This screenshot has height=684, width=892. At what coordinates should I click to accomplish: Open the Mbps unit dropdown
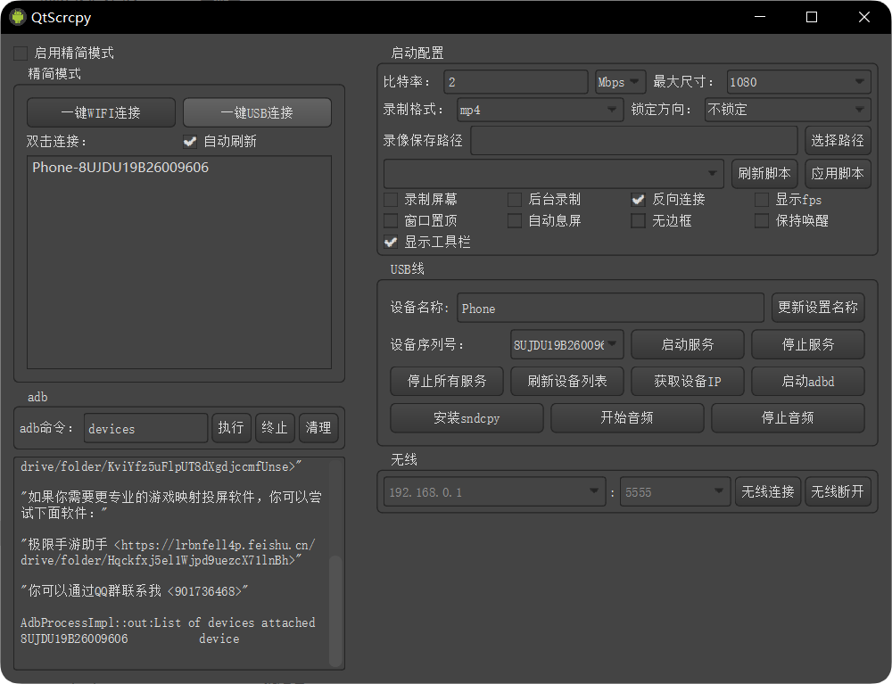click(x=619, y=81)
